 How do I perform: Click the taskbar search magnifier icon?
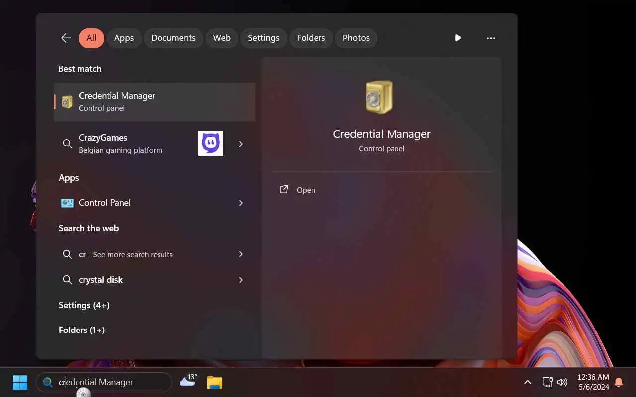pyautogui.click(x=48, y=382)
